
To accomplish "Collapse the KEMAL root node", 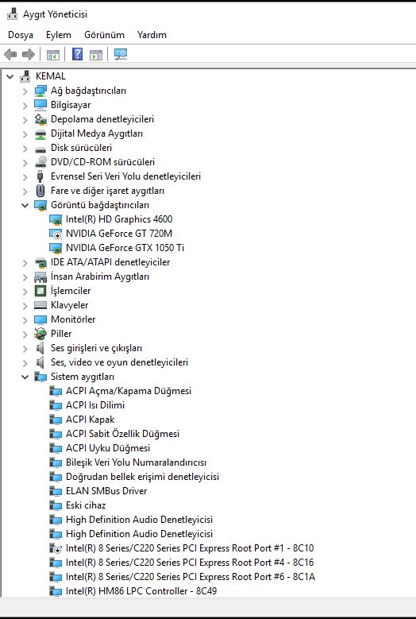I will [x=10, y=76].
